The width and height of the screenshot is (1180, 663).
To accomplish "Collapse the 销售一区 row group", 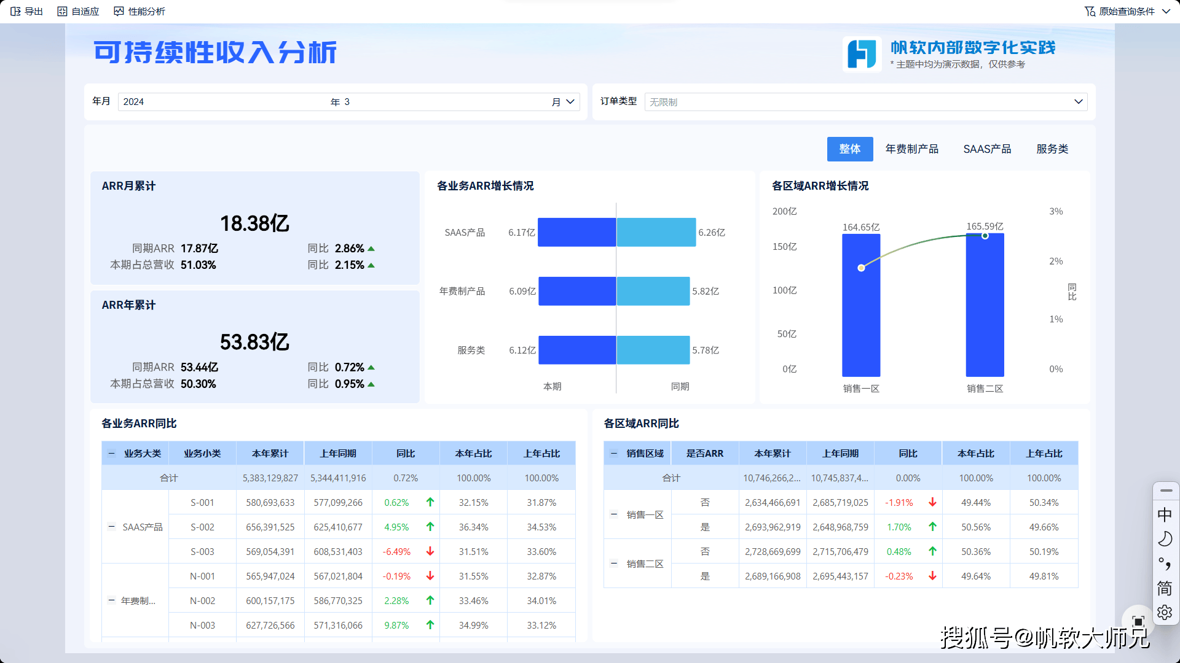I will tap(613, 514).
